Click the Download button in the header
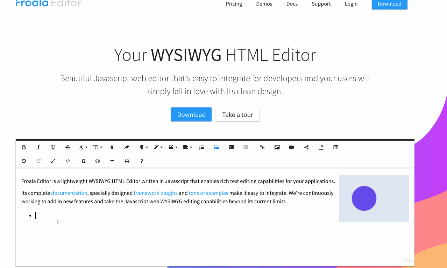Screen dimensions: 447x268 click(390, 4)
